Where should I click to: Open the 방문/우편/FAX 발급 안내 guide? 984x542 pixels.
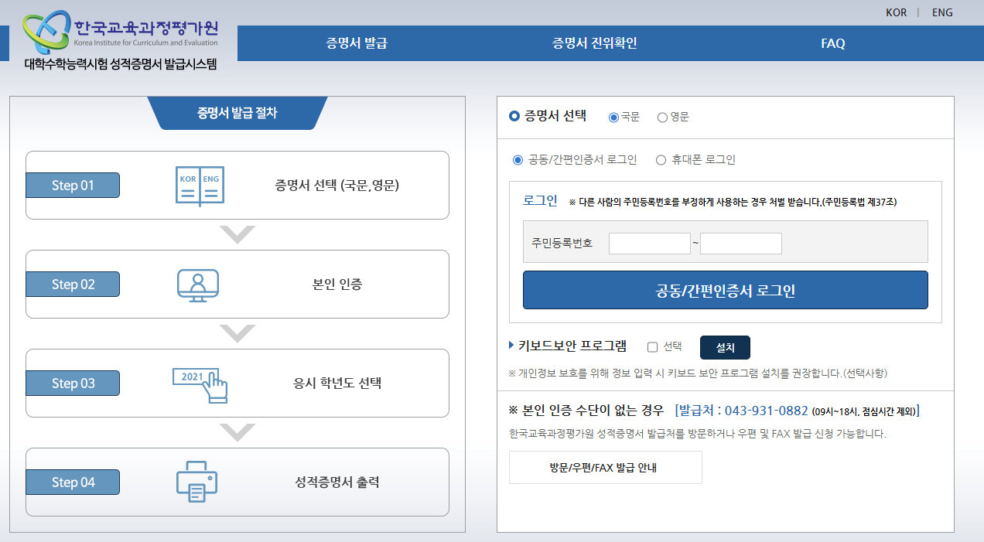click(x=606, y=467)
